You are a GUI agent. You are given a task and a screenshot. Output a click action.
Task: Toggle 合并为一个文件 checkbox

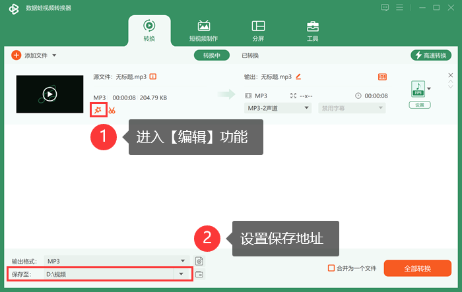click(331, 268)
